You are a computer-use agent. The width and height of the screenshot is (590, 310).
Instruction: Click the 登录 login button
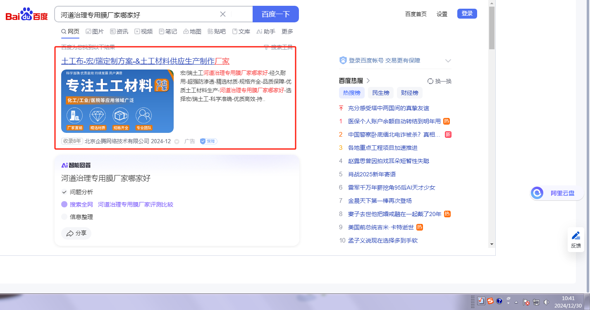point(467,14)
